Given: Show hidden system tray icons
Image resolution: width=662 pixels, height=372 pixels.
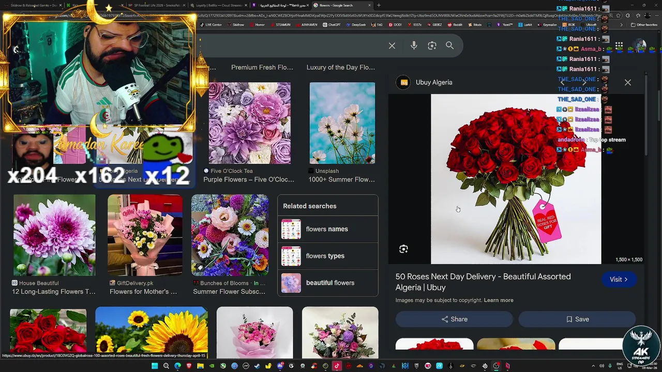Looking at the screenshot, I should (x=593, y=366).
